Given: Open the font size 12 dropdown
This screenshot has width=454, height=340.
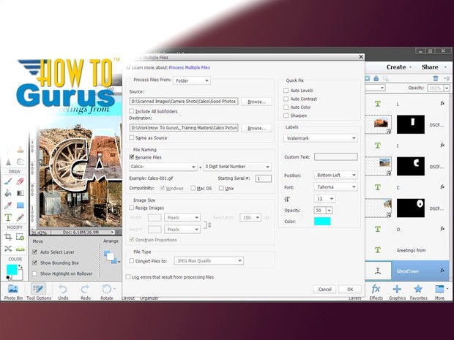Looking at the screenshot, I should tap(324, 199).
